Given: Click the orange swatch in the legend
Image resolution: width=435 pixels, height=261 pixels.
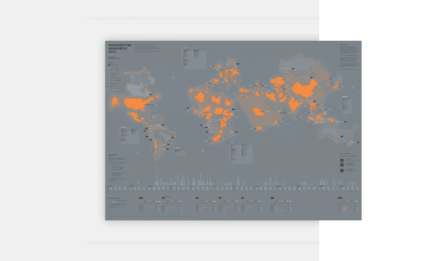Looking at the screenshot, I should [109, 69].
